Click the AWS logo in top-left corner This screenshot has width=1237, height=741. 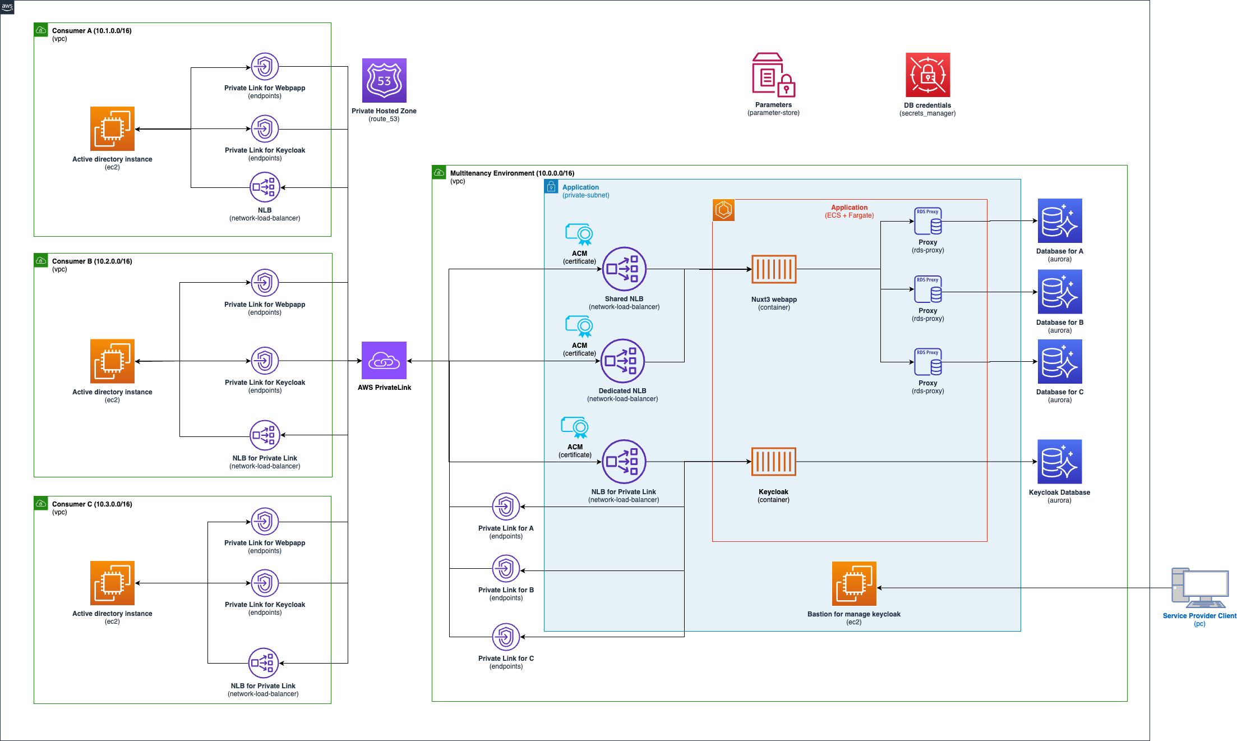(7, 7)
